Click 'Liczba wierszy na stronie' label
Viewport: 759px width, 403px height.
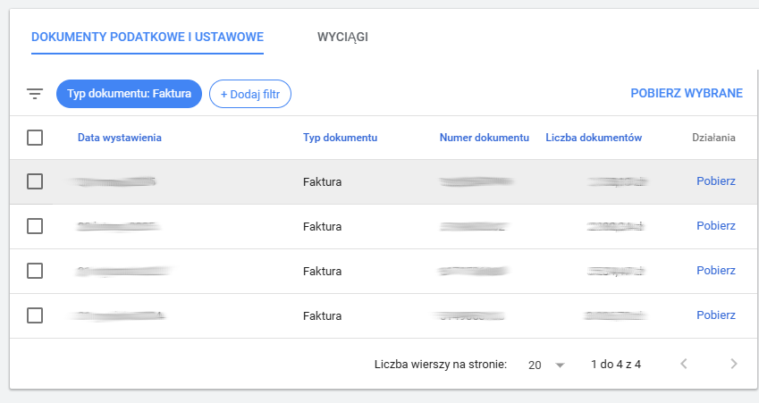441,365
